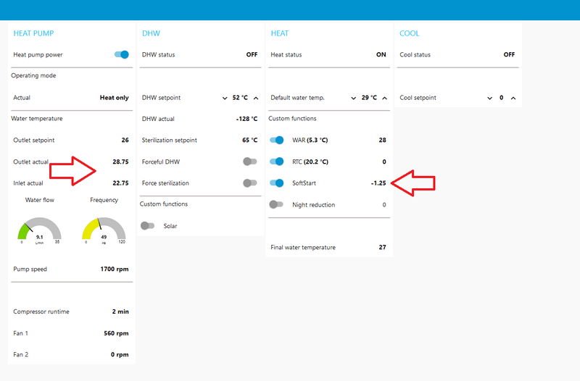
Task: Enable the Night reduction toggle
Action: [x=276, y=204]
